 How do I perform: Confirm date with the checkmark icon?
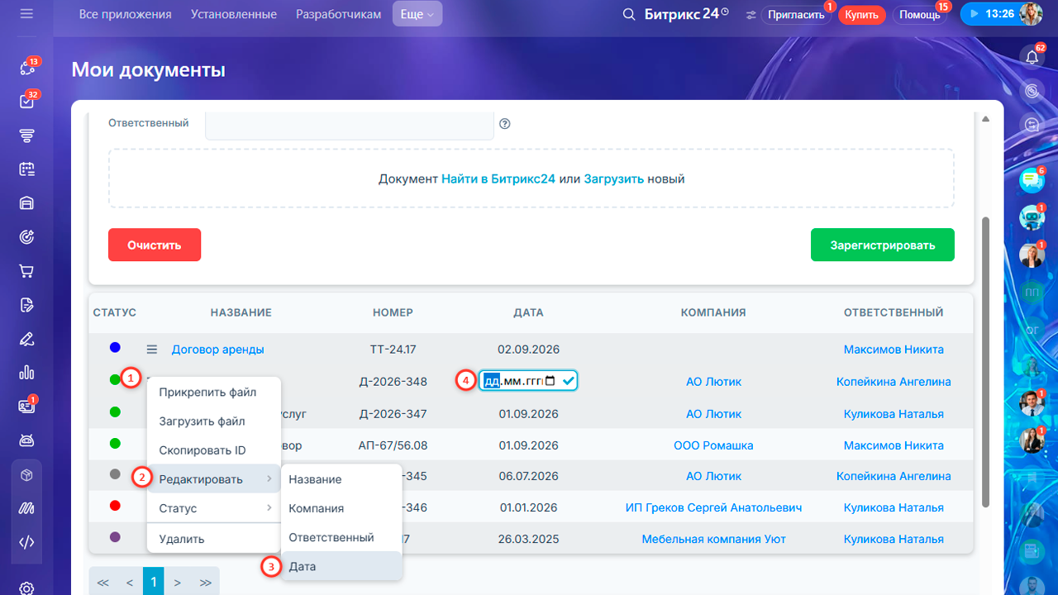(x=568, y=380)
